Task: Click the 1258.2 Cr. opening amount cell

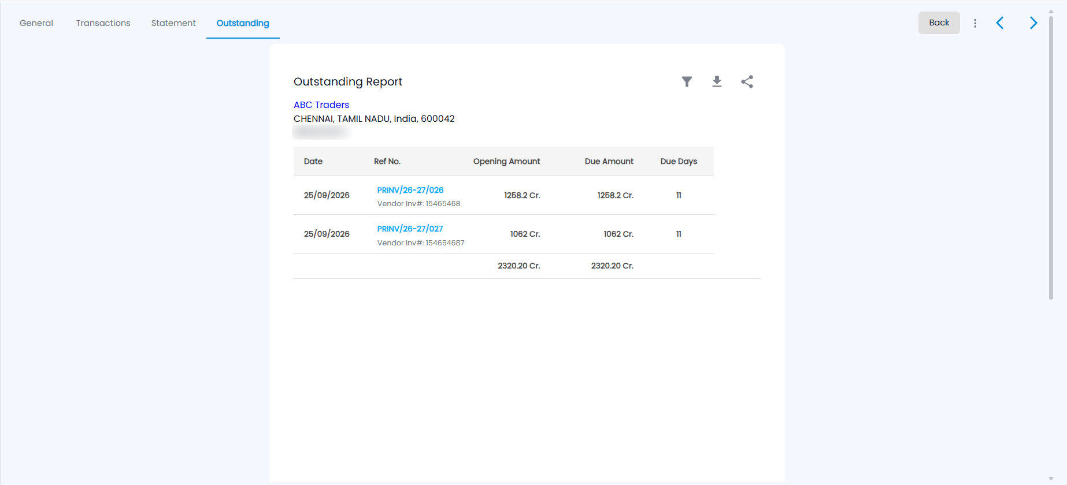Action: pyautogui.click(x=522, y=195)
